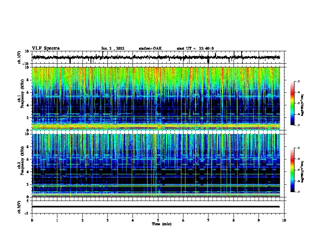Click inside the ch.1 spectrogram panel
320x247 pixels.
(x=156, y=98)
